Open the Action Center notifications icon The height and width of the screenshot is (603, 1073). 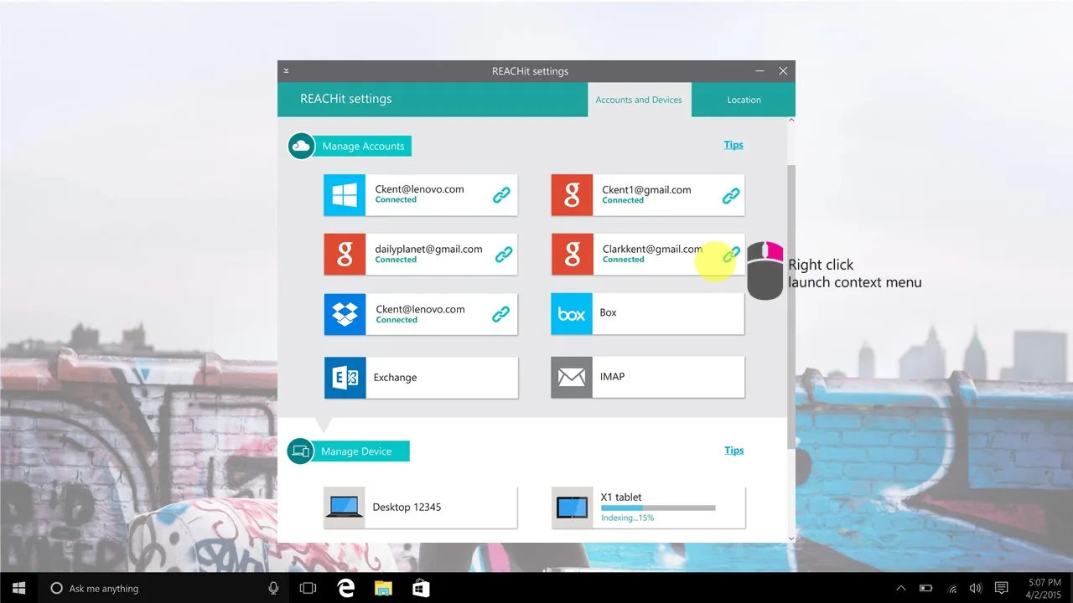coord(1001,588)
